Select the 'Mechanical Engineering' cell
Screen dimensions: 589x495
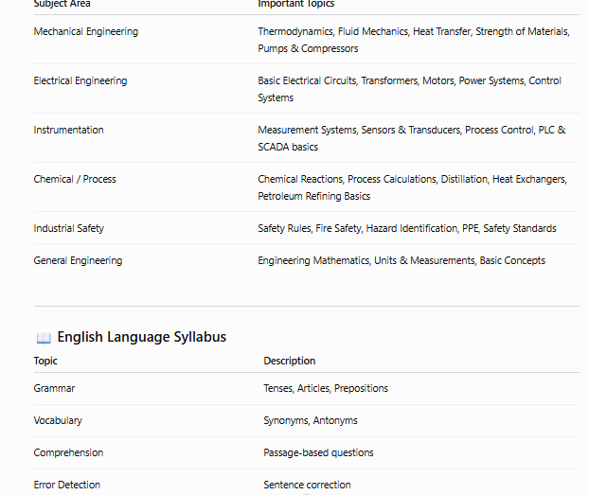[86, 31]
